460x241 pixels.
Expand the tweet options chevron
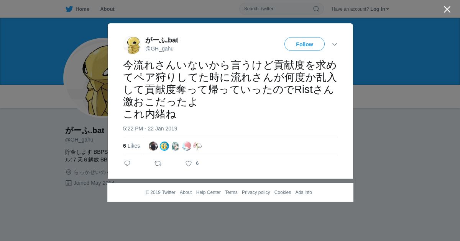[335, 44]
